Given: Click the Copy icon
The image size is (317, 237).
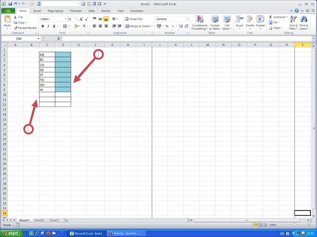Looking at the screenshot, I should coord(15,22).
